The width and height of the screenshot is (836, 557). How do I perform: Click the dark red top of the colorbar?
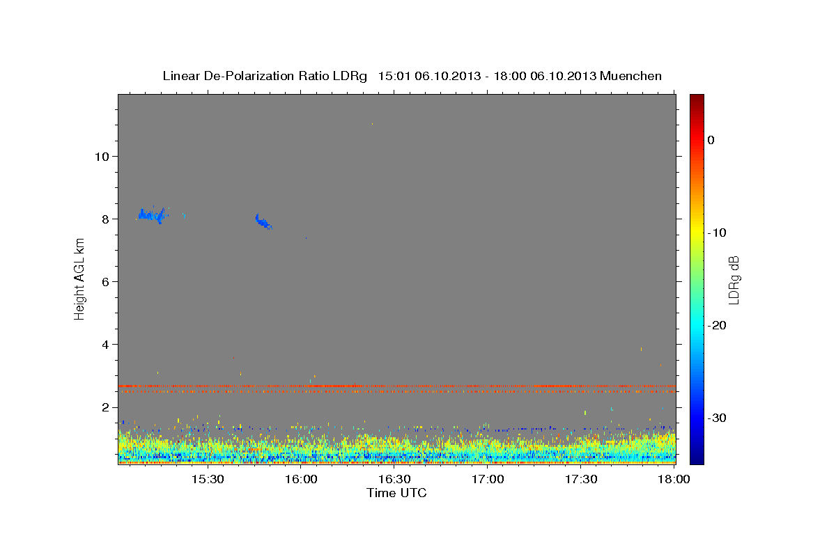(697, 99)
